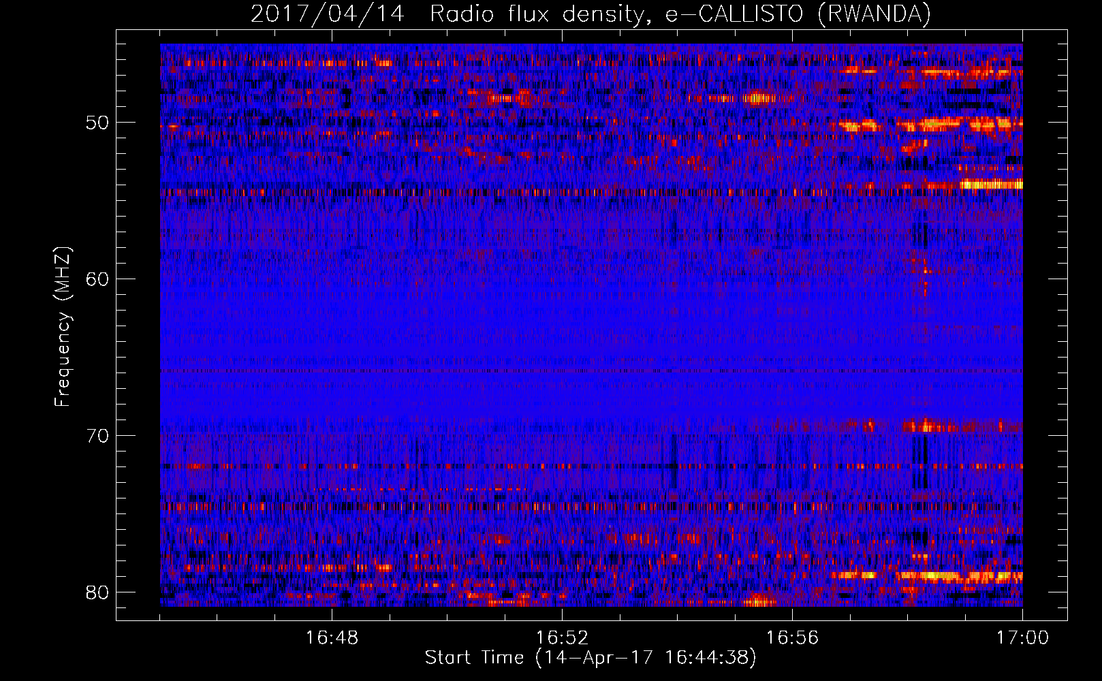Click the 80 frequency tick label
Screen dimensions: 1102x681
click(97, 592)
